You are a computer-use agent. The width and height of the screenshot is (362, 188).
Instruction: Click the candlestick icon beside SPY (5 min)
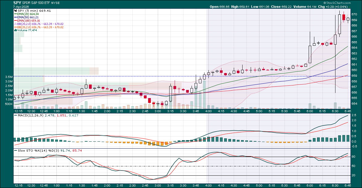coord(15,11)
